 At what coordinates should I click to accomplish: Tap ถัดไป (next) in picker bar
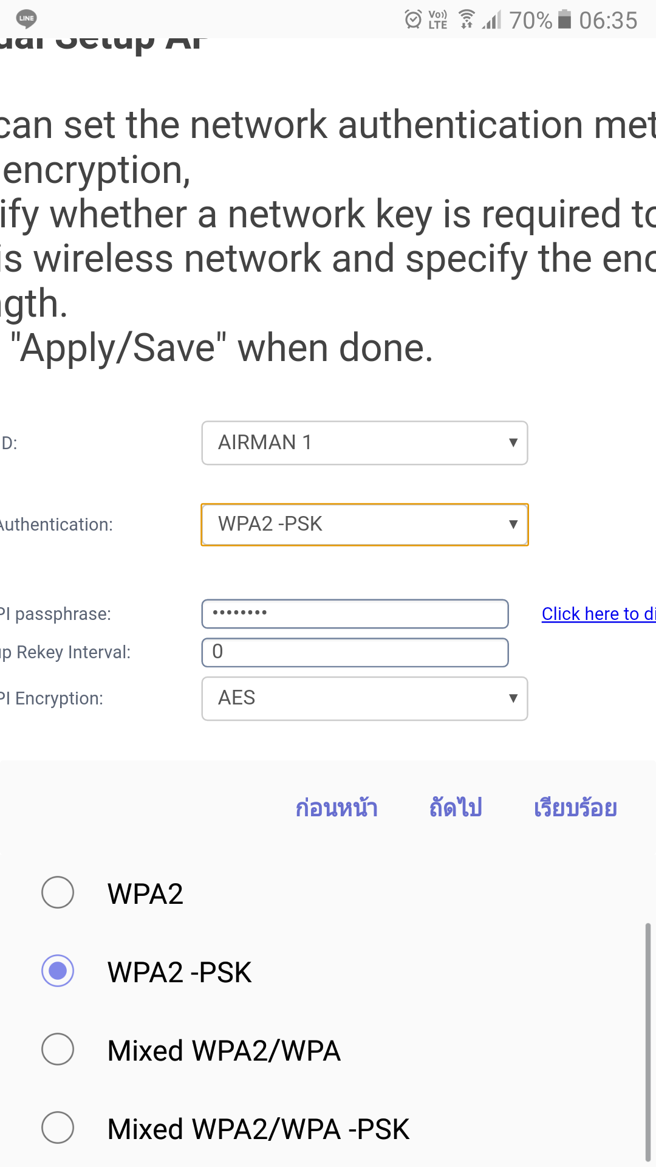(x=456, y=808)
